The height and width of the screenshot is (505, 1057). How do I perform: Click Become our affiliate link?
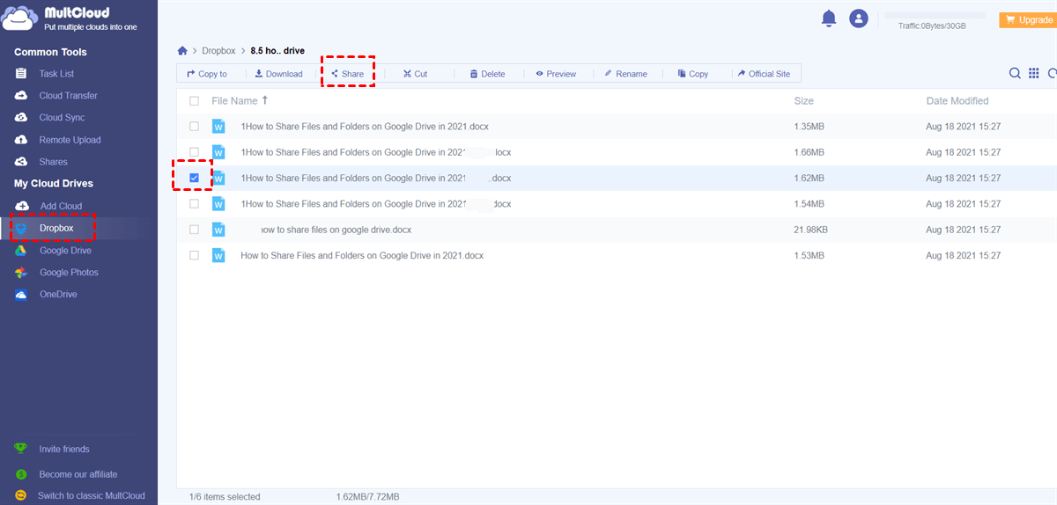coord(78,474)
